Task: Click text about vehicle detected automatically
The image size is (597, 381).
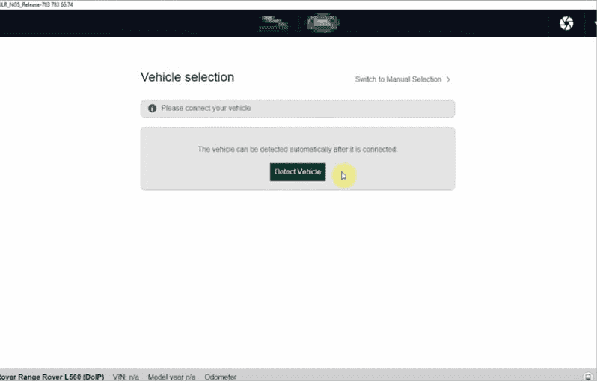Action: 297,150
